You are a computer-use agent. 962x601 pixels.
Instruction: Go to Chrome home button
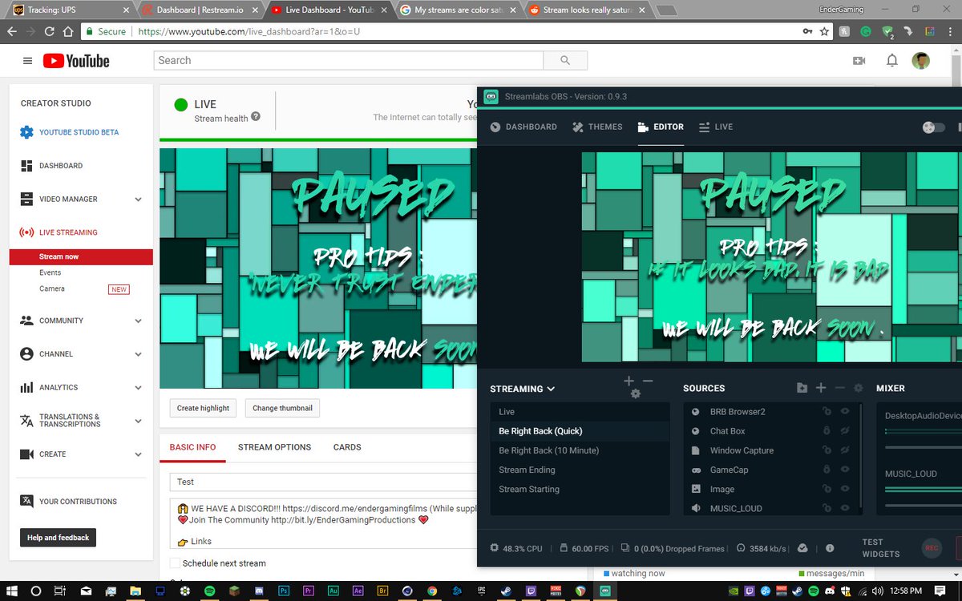(x=70, y=31)
